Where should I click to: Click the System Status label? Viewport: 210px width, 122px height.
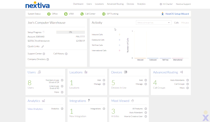click(x=34, y=14)
